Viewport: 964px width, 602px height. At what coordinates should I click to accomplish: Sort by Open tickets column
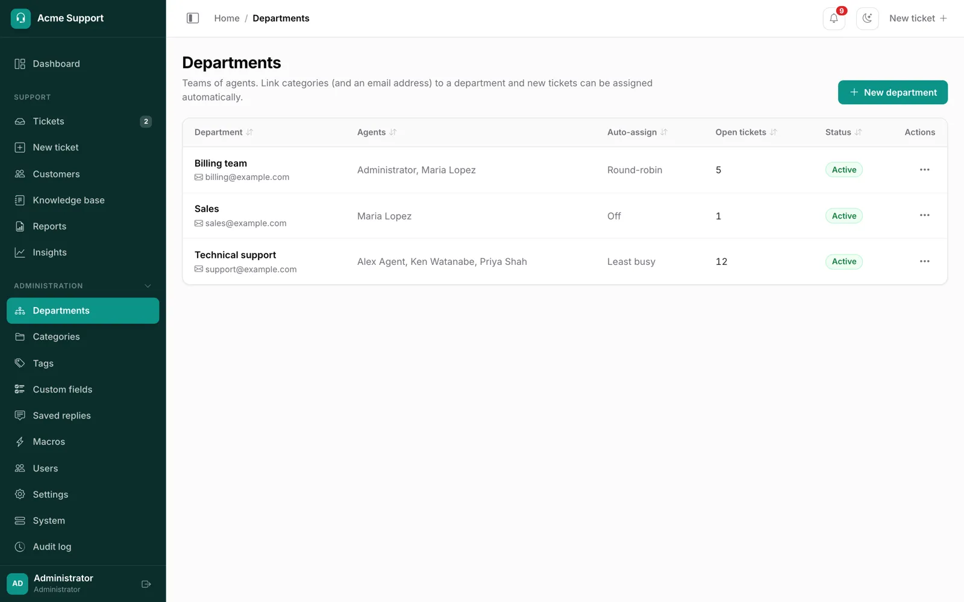pyautogui.click(x=746, y=132)
